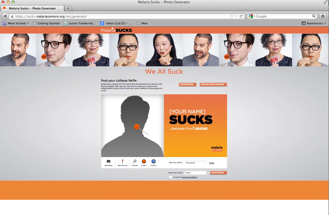Image resolution: width=329 pixels, height=215 pixels.
Task: Click the address bar URL
Action: coord(51,16)
